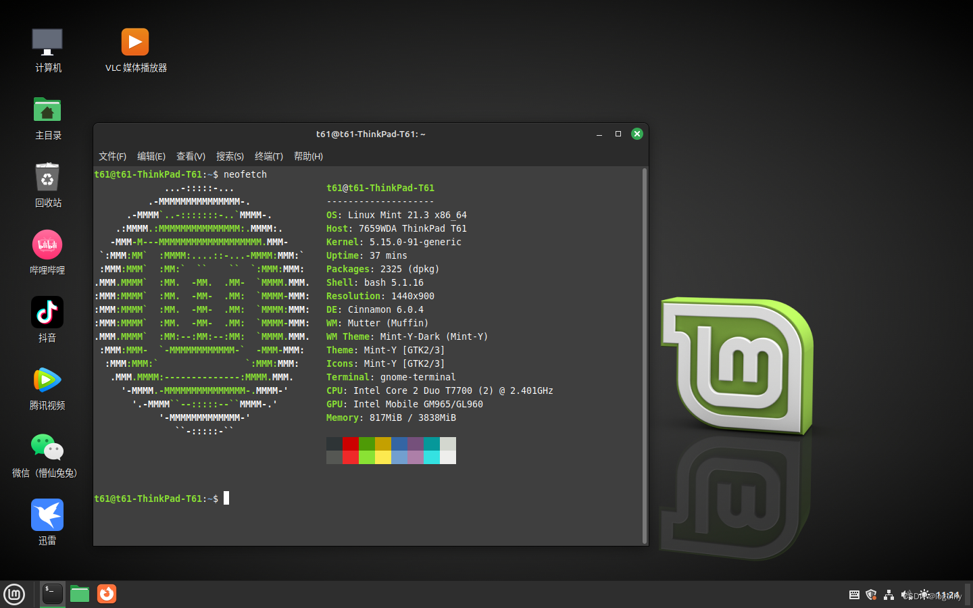Close the terminal window

click(637, 134)
